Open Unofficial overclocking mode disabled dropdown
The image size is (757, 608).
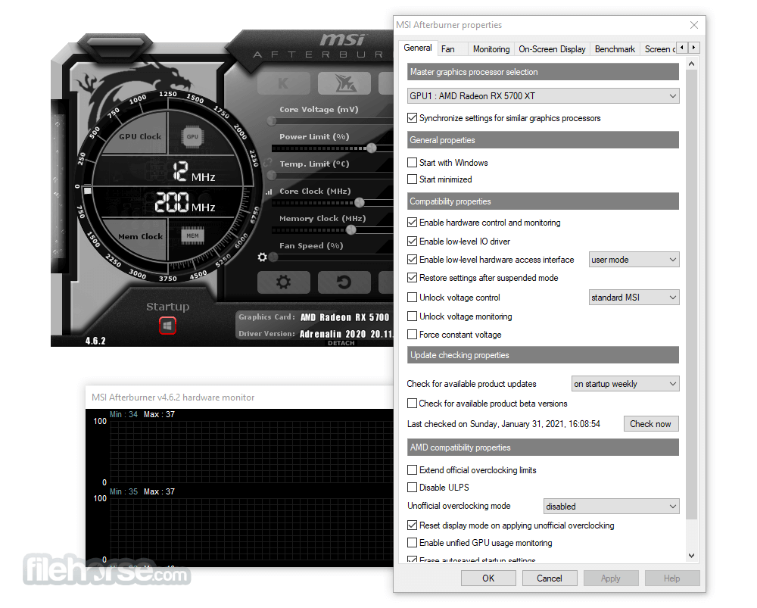611,506
